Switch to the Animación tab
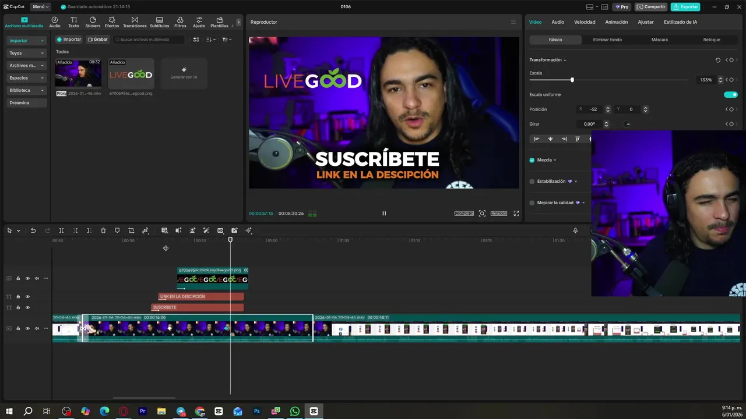 [617, 22]
